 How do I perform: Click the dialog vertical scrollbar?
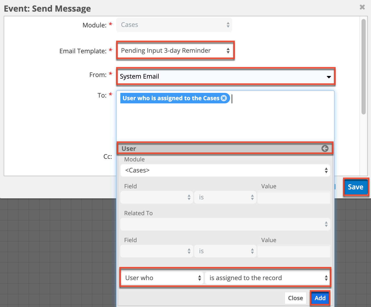click(x=364, y=66)
